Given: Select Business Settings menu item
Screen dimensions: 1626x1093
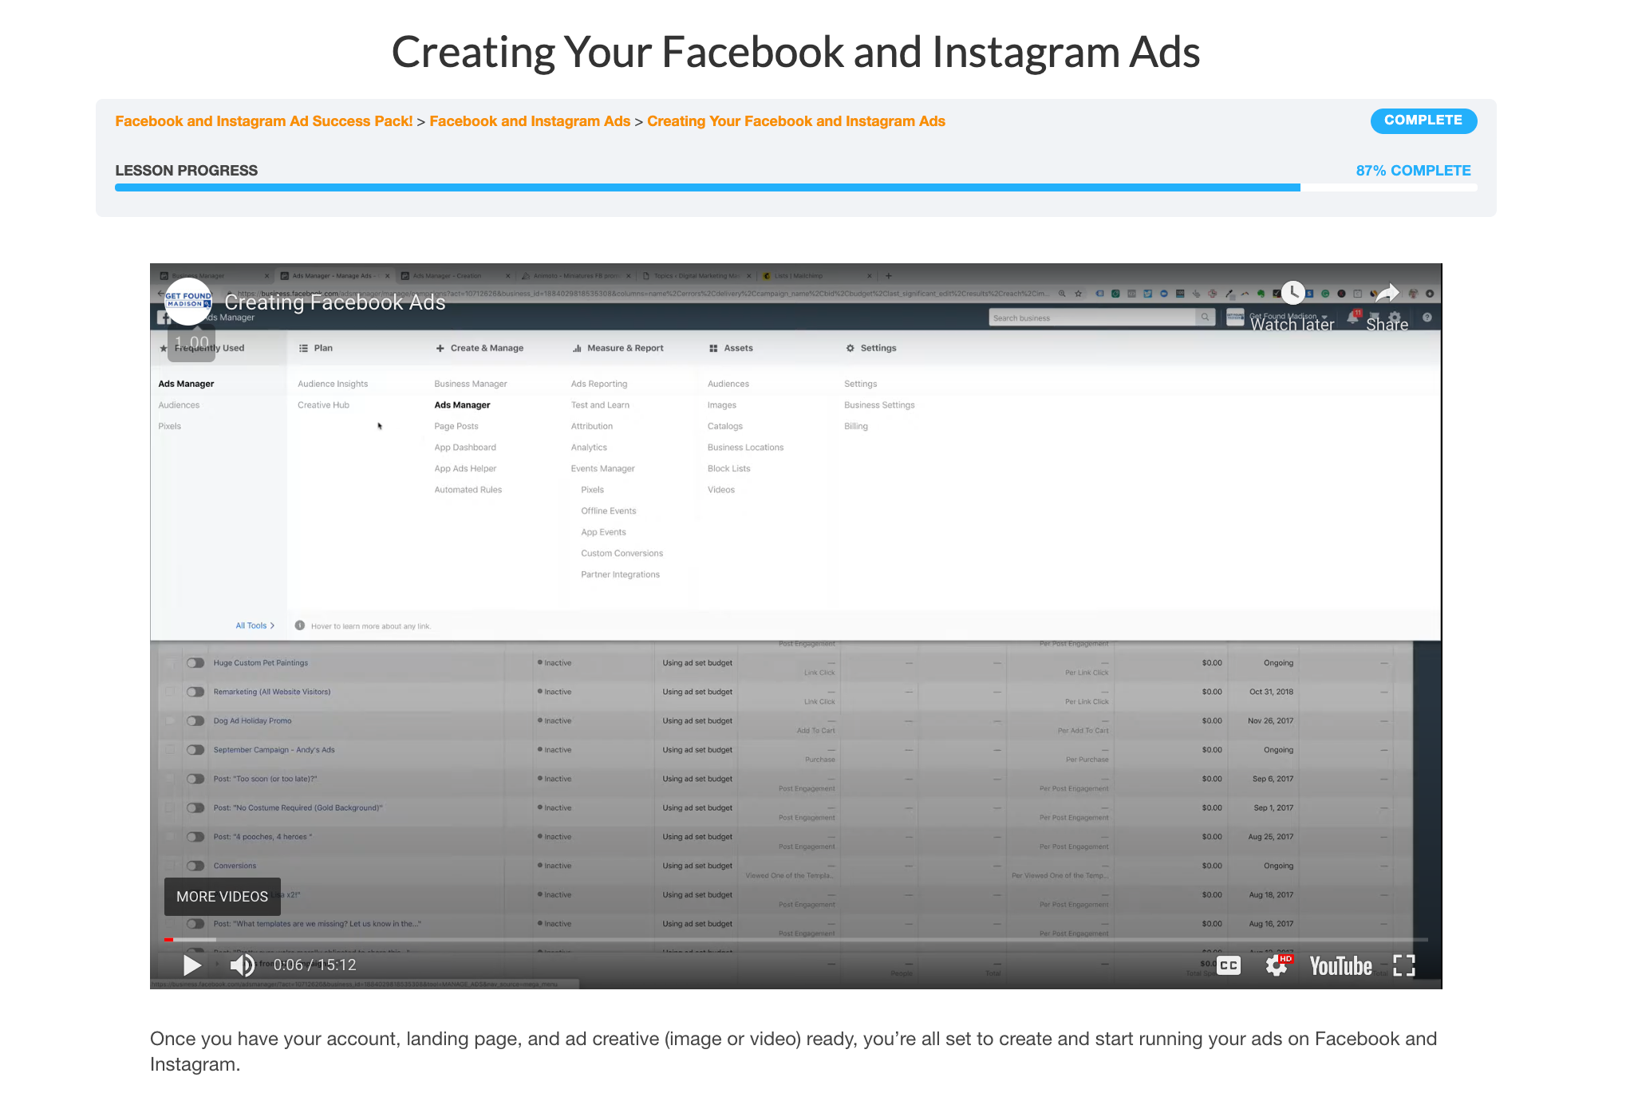Looking at the screenshot, I should [x=879, y=404].
